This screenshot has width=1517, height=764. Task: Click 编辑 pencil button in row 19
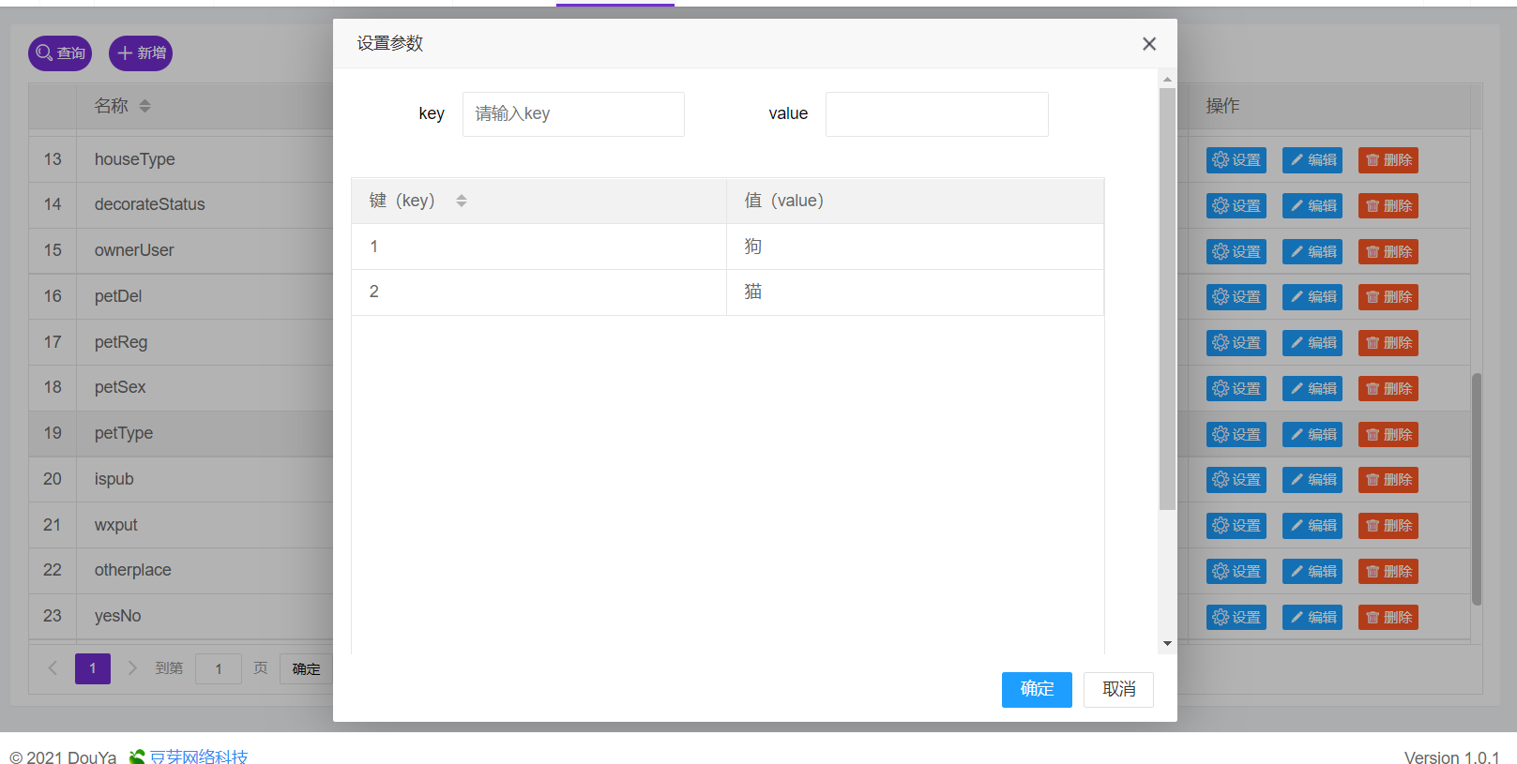(1312, 435)
